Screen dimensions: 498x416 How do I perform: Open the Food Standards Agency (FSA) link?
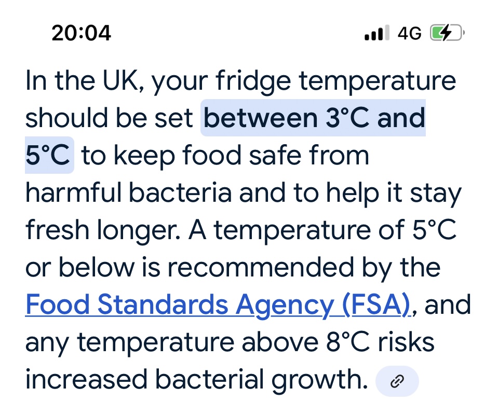[x=218, y=305]
